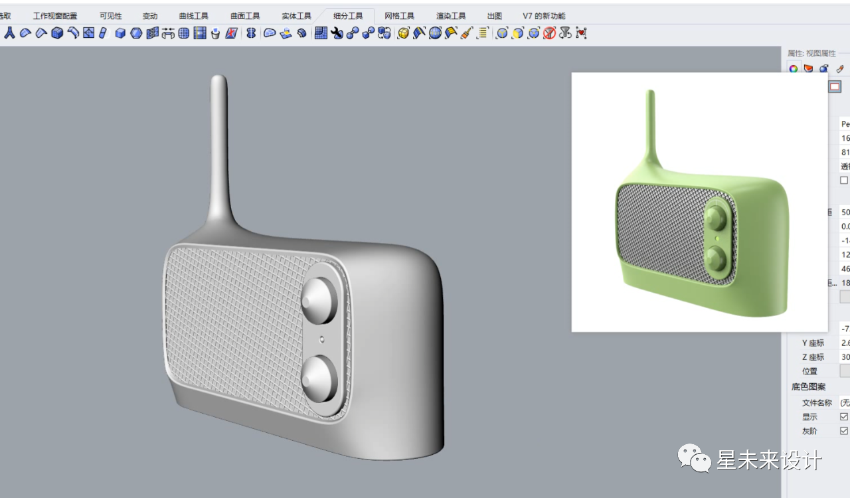The height and width of the screenshot is (498, 850).
Task: Open the color wheel properties icon
Action: coord(793,68)
